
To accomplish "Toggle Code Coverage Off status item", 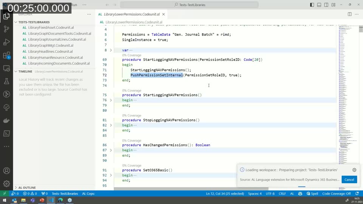I will [337, 193].
